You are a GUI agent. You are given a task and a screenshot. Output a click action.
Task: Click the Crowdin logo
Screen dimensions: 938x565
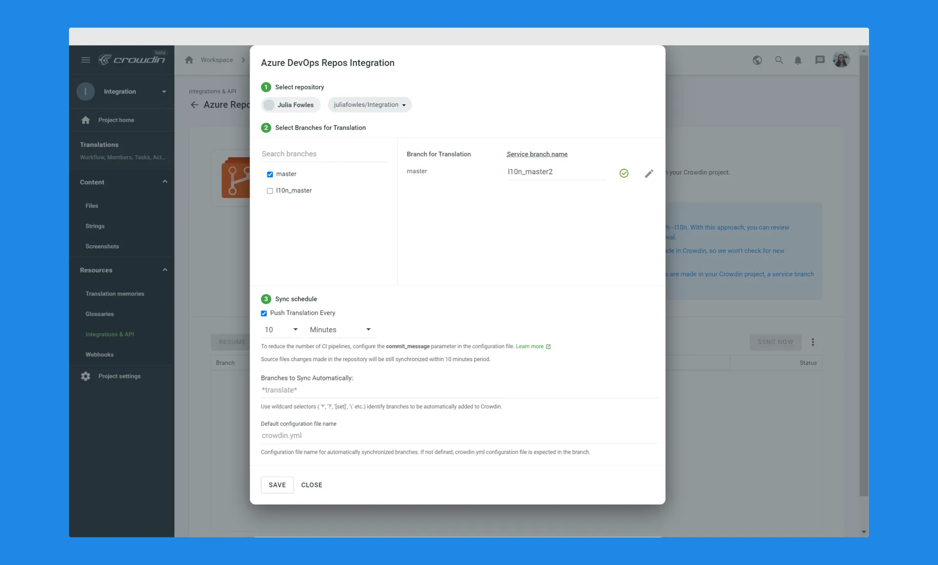[x=132, y=59]
